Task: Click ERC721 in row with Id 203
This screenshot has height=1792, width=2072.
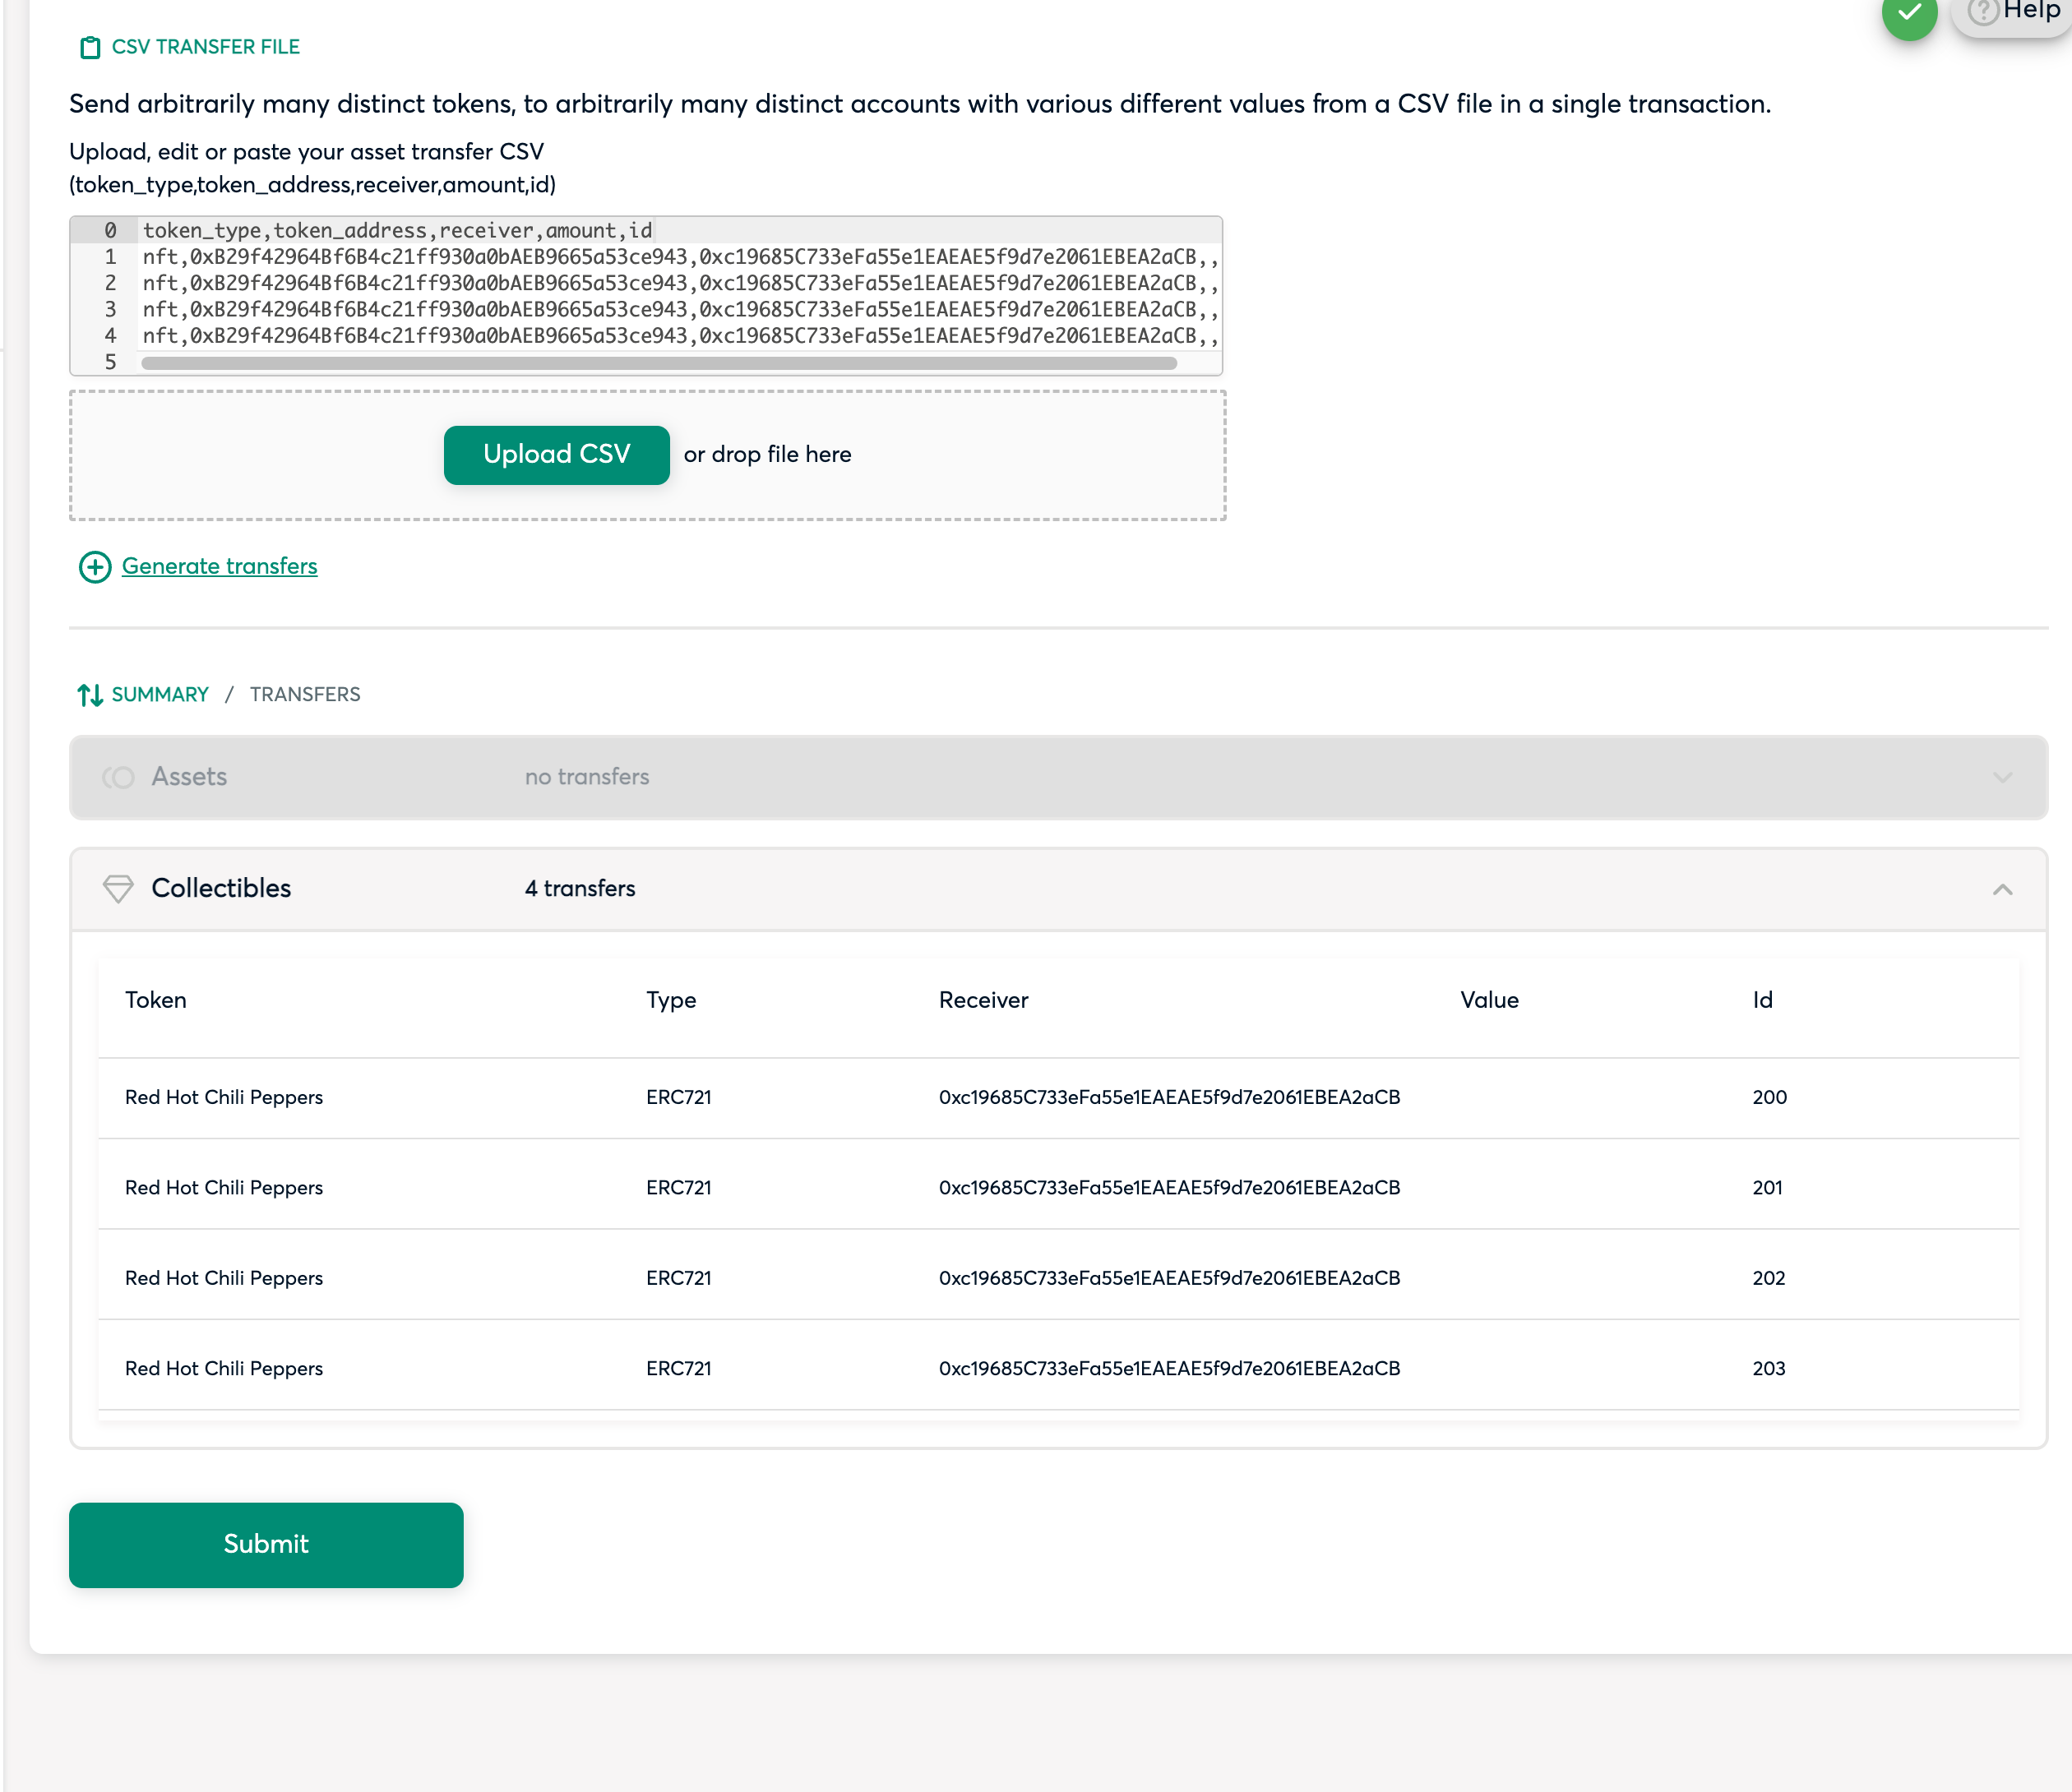Action: pos(678,1368)
